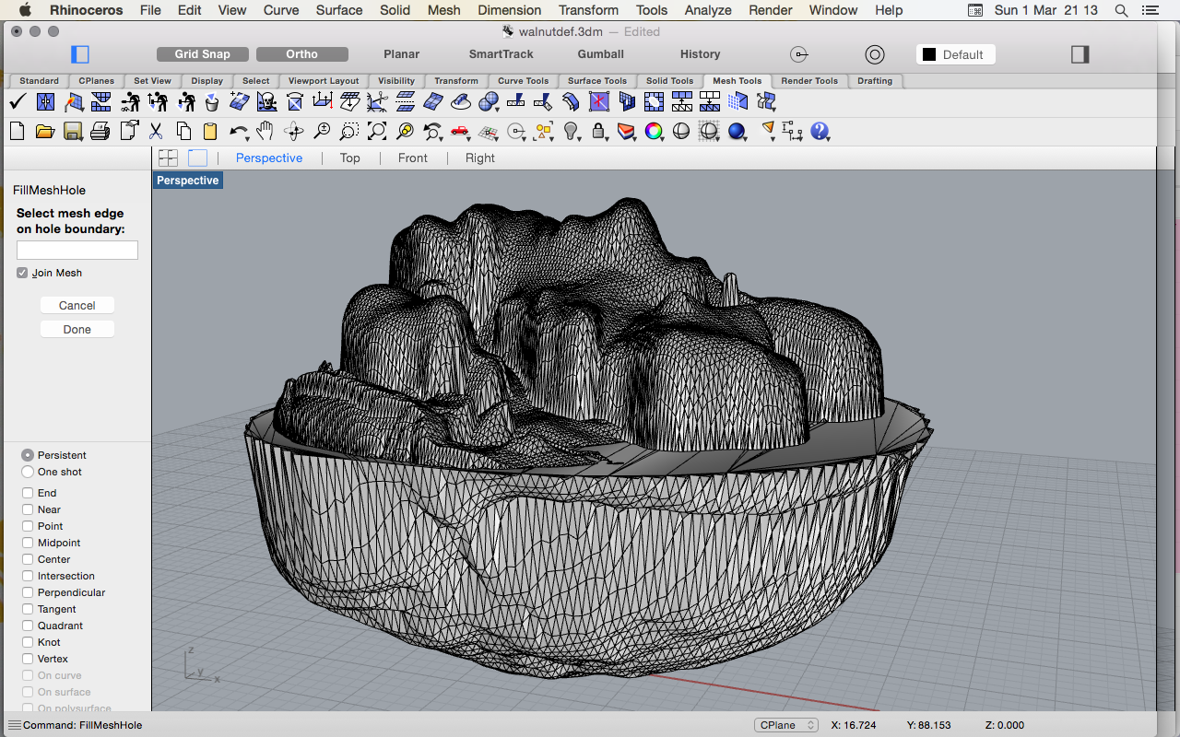Image resolution: width=1180 pixels, height=737 pixels.
Task: Click the Zoom dynamic magnifier icon
Action: (x=322, y=131)
